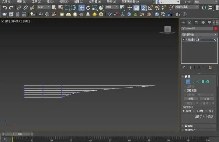This screenshot has width=219, height=142.
Task: Open the 文件(F) menu
Action: tap(7, 2)
